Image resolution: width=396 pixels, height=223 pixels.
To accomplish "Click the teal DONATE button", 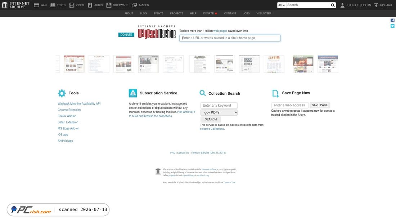I will [126, 35].
